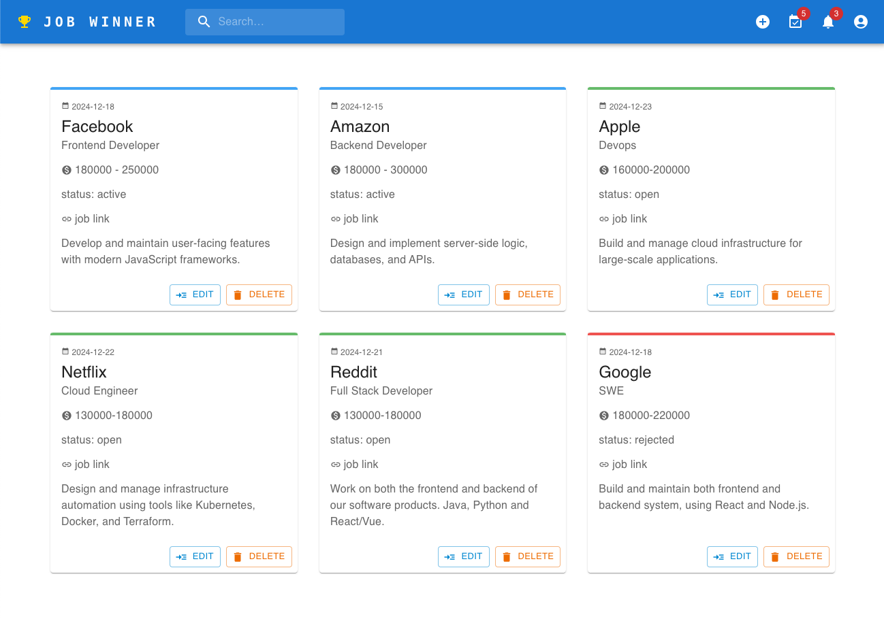Click the Devops job role text
The image size is (884, 619).
point(618,146)
